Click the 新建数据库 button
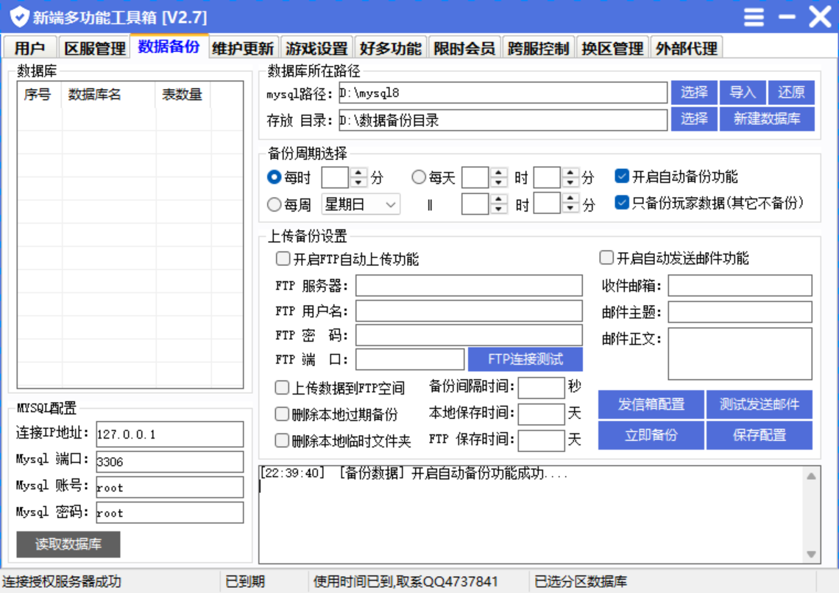The width and height of the screenshot is (839, 593). (767, 118)
